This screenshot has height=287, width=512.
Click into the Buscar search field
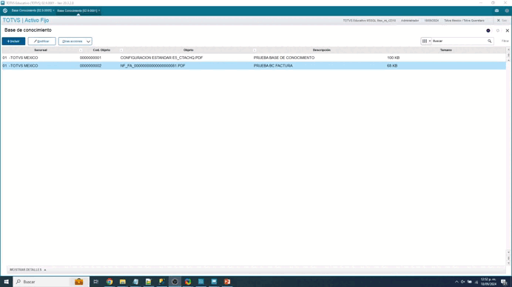459,41
